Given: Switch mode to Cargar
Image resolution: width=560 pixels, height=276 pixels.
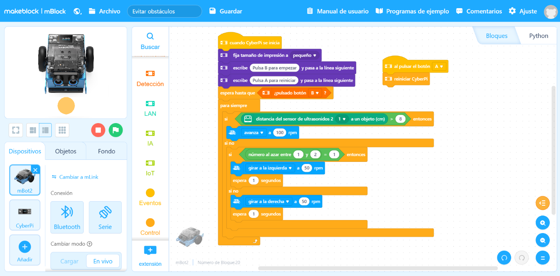Looking at the screenshot, I should [x=69, y=261].
